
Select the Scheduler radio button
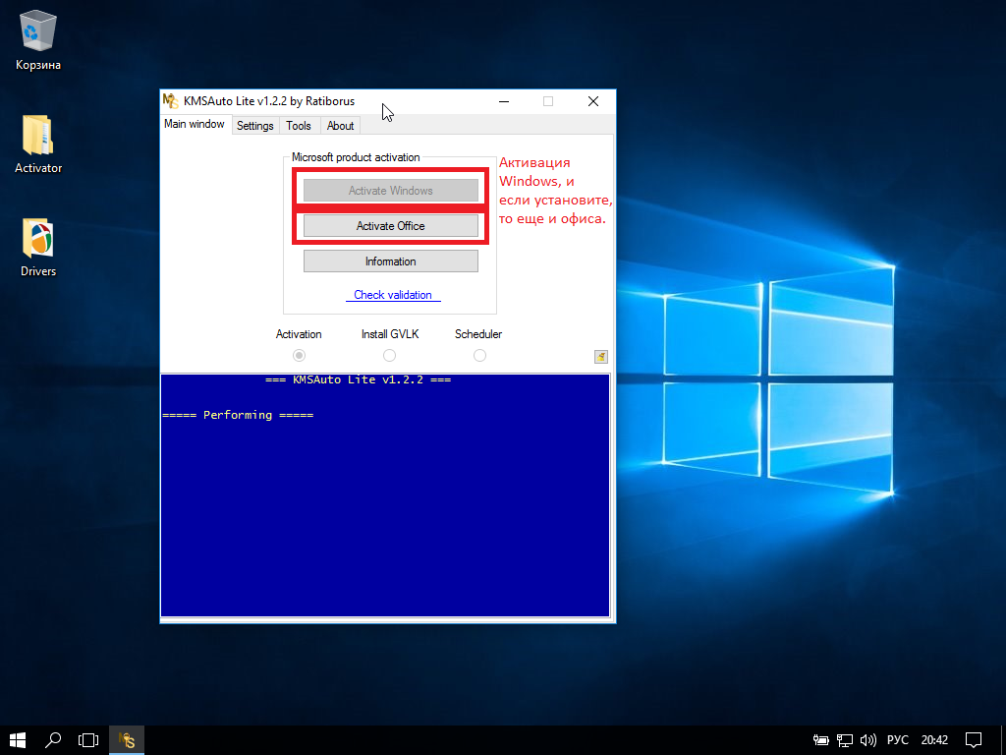[x=479, y=355]
